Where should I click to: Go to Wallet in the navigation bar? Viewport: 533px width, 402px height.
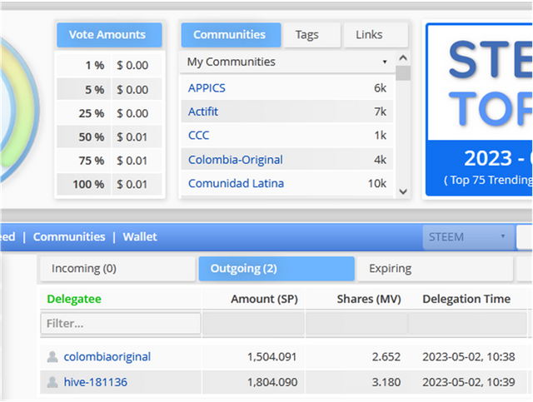[140, 237]
